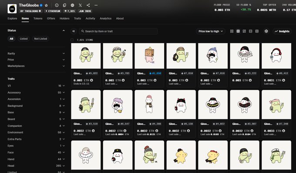Copy the contract address with the copy icon
Viewport: 296px width, 173px height.
coord(64,5)
